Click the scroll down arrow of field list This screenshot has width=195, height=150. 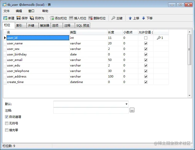[x=189, y=95]
